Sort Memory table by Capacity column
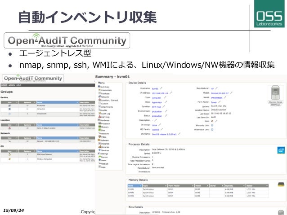 coord(235,186)
